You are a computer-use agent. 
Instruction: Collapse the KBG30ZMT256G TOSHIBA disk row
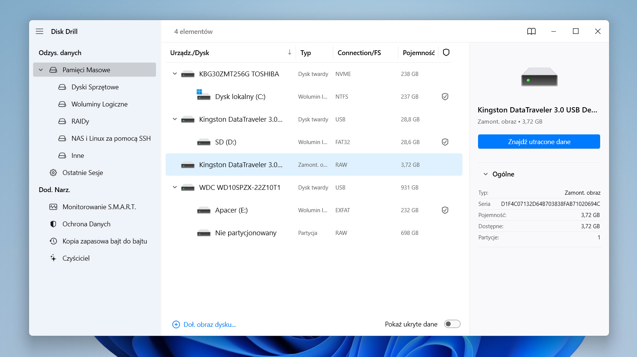click(x=175, y=74)
